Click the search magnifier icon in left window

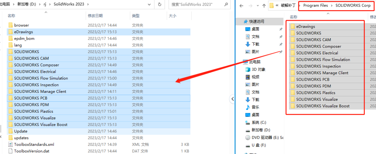(x=226, y=5)
